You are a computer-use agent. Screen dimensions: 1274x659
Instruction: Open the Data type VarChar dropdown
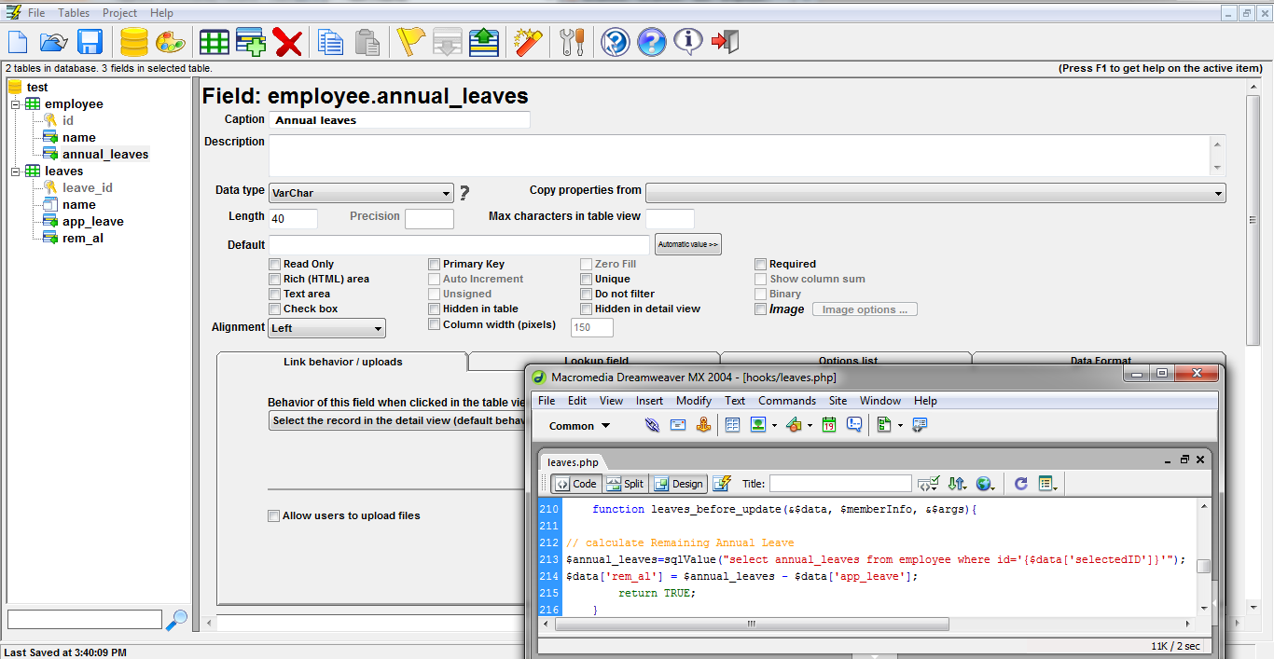[x=361, y=193]
